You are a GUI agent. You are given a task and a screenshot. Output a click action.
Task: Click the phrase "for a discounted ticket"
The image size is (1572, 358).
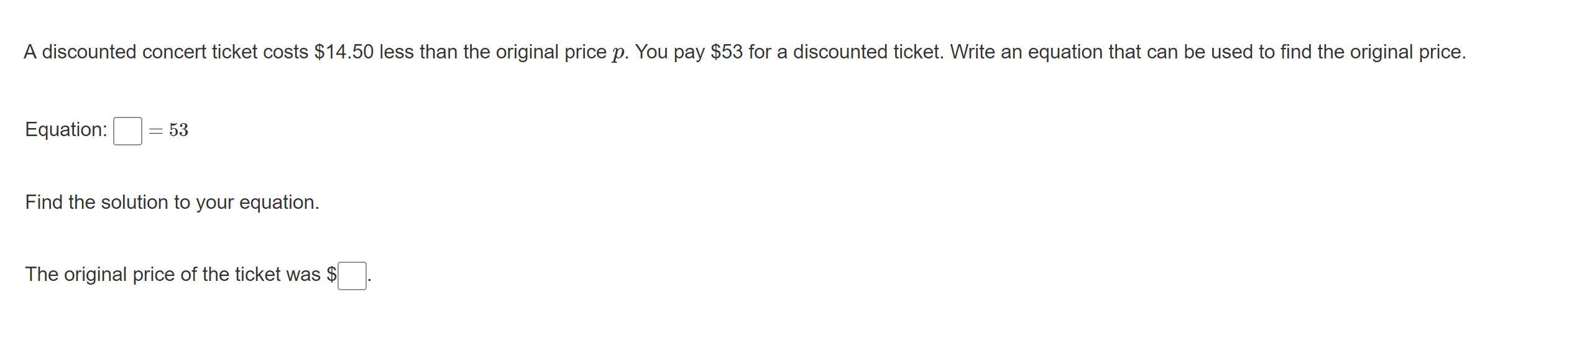click(845, 52)
